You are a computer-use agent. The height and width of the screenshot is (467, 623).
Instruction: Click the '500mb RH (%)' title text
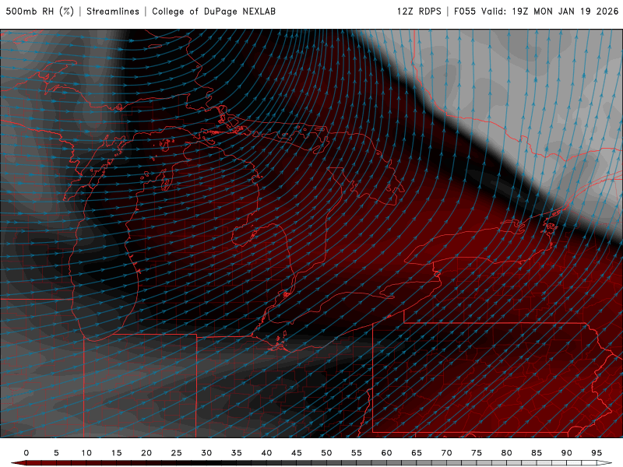[40, 12]
